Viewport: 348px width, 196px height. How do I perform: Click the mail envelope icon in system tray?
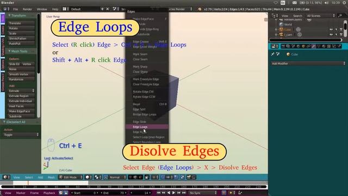coord(294,3)
